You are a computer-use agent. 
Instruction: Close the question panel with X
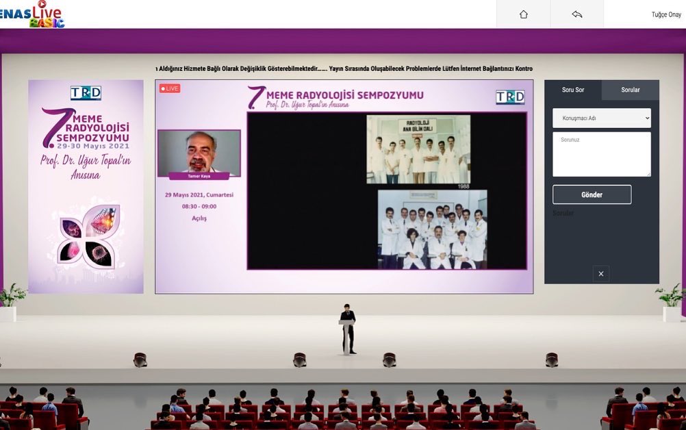(600, 274)
